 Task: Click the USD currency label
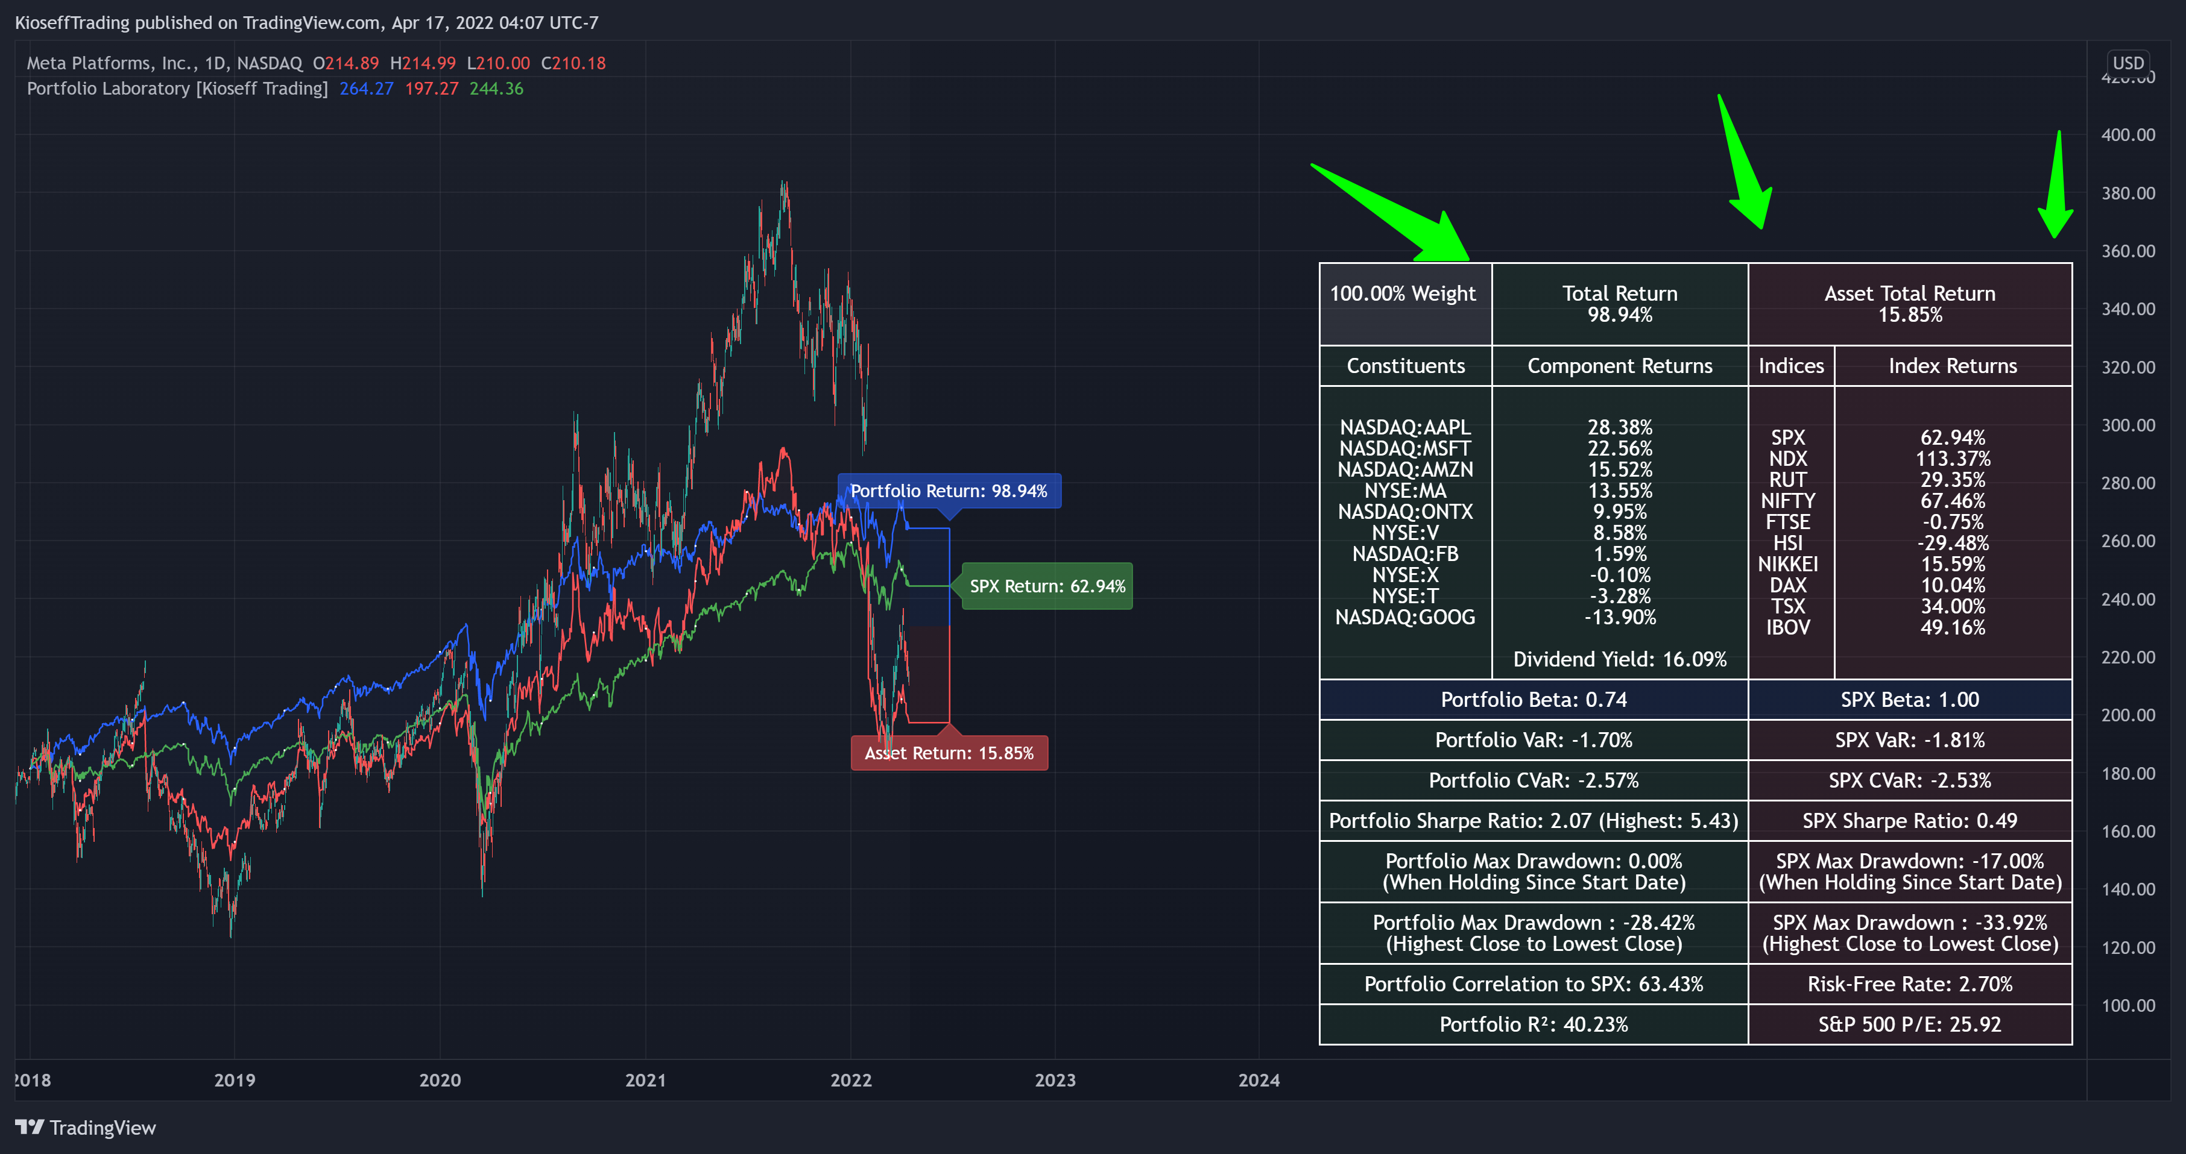coord(2128,63)
